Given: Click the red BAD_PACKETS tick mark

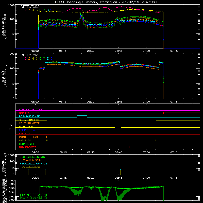Looking at the screenshot, I should (x=129, y=147).
